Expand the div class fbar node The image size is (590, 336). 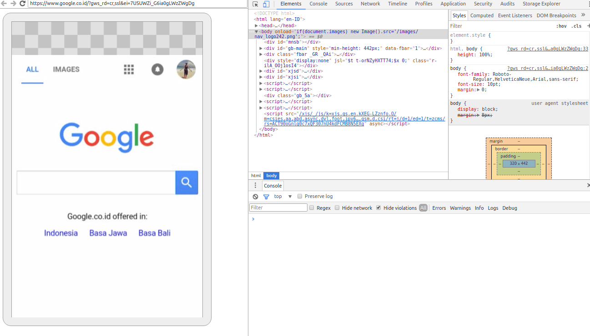click(261, 54)
